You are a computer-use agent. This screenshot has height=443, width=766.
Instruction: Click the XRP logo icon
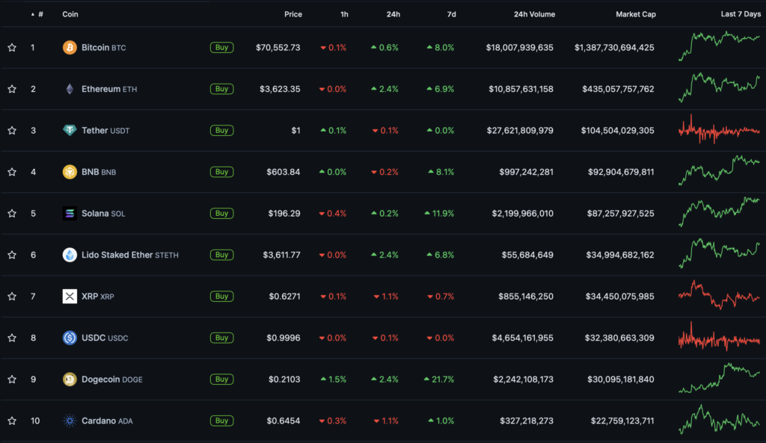pyautogui.click(x=70, y=297)
